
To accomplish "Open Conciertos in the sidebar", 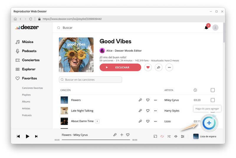I will pyautogui.click(x=27, y=60).
